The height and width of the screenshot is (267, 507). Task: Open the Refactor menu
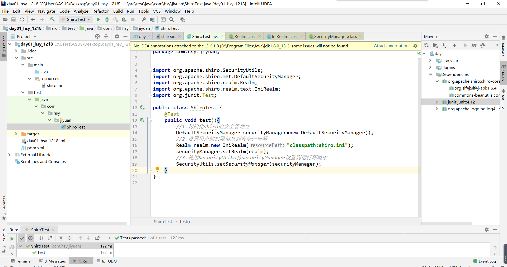(x=101, y=11)
